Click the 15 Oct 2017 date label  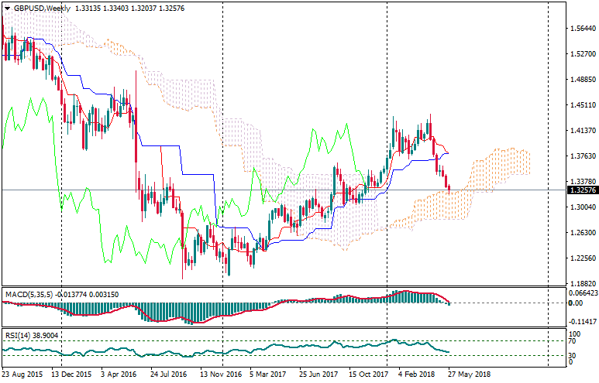click(369, 374)
